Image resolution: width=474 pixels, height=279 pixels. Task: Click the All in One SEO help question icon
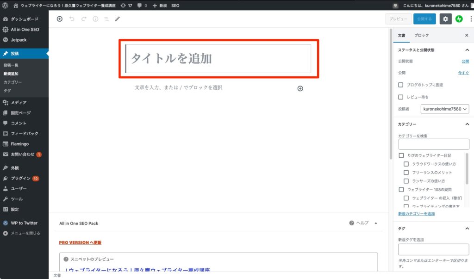pyautogui.click(x=351, y=223)
